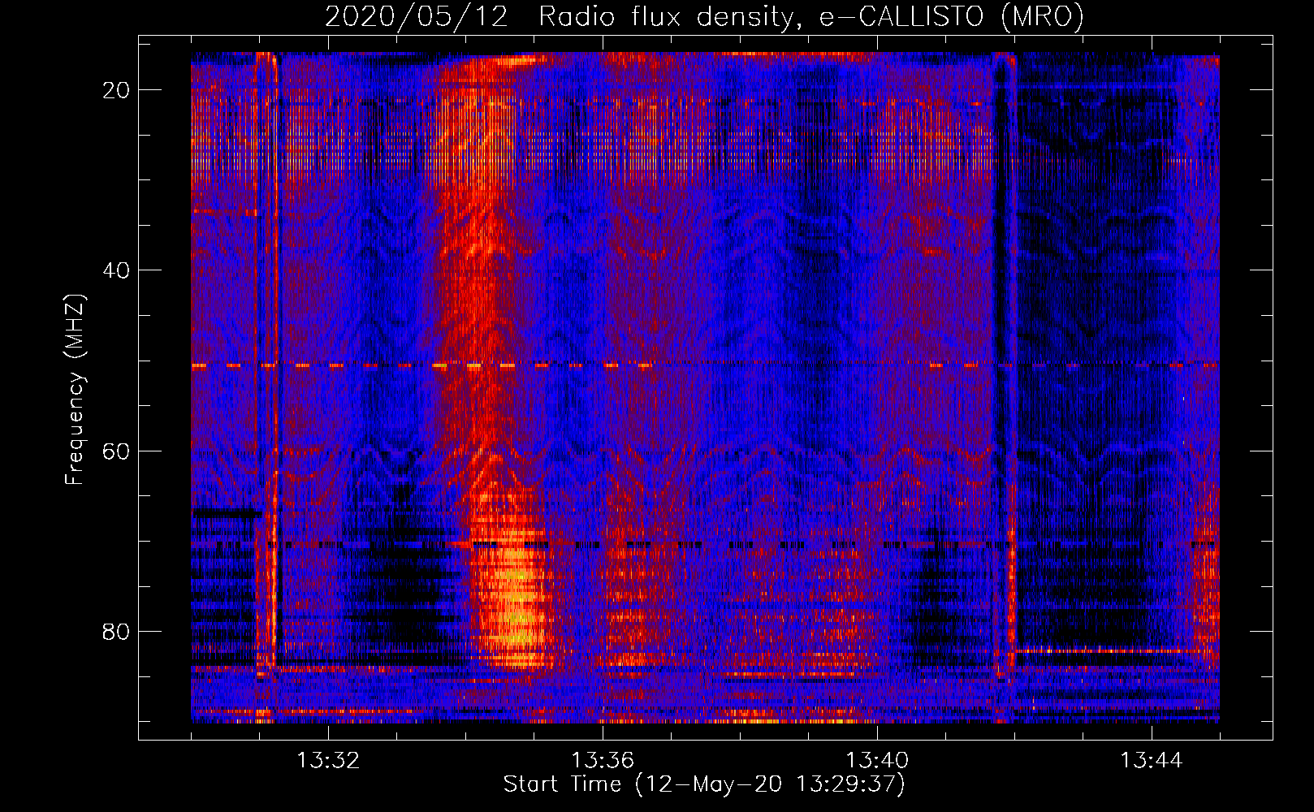
Task: Click the time tick label '13:36'
Action: click(603, 761)
